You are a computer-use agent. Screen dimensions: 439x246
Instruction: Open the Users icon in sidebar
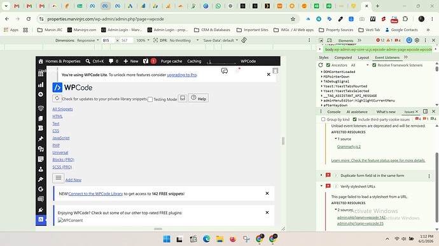pos(41,169)
